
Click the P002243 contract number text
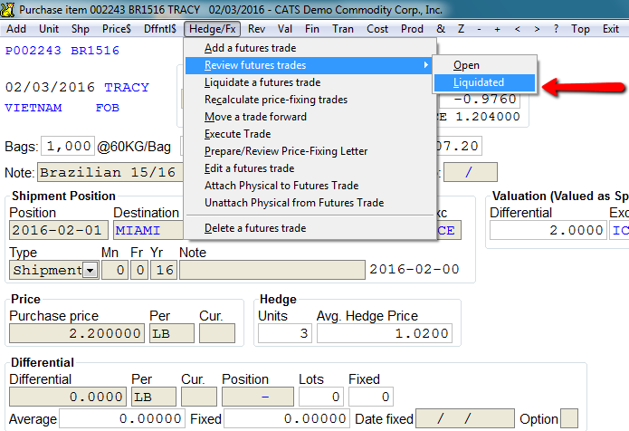pyautogui.click(x=33, y=51)
